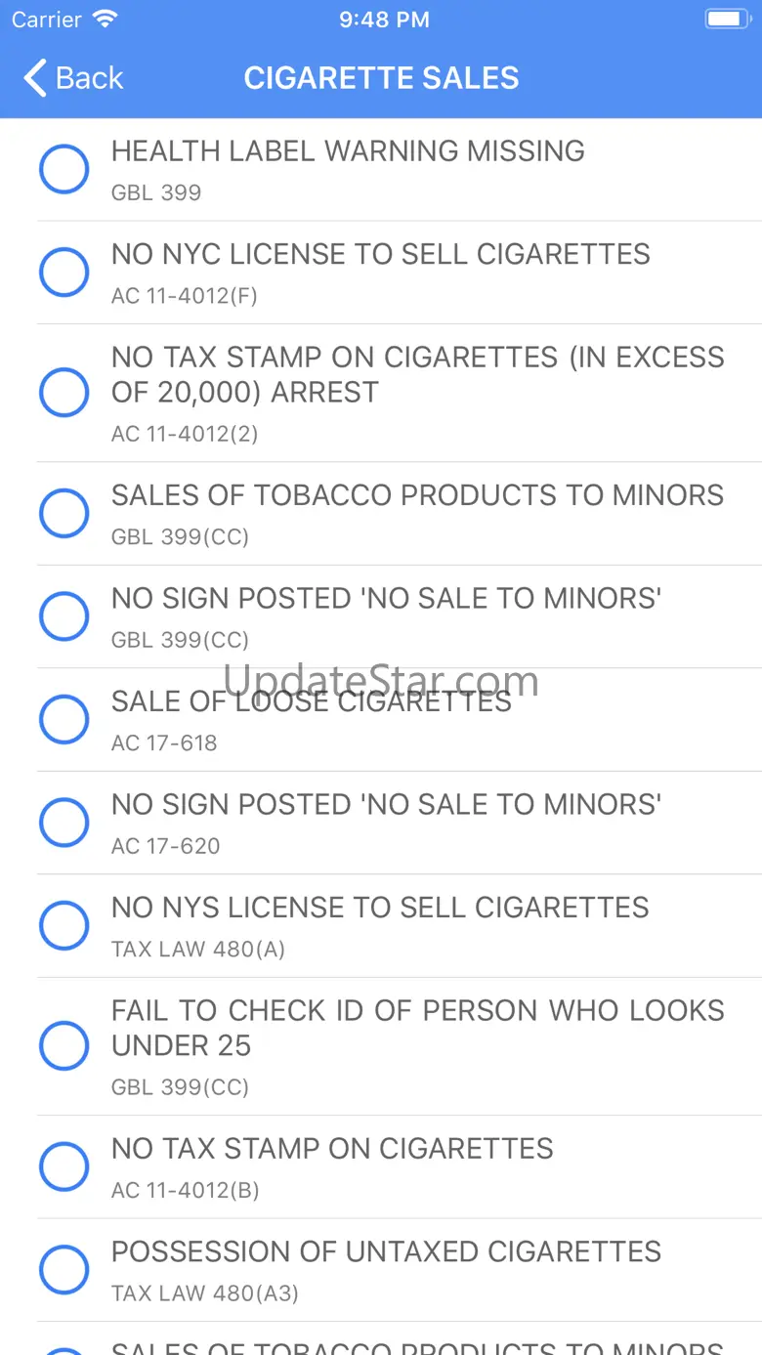Open No Sign Posted item AC 17-620
The height and width of the screenshot is (1355, 762).
tap(400, 824)
